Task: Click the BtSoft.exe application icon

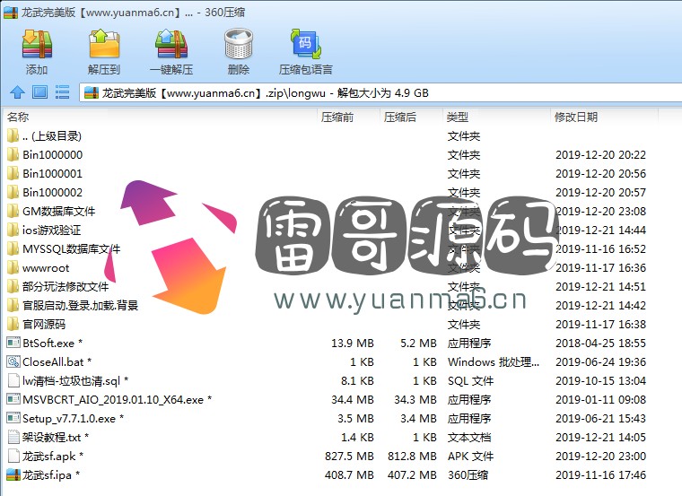Action: click(x=13, y=343)
